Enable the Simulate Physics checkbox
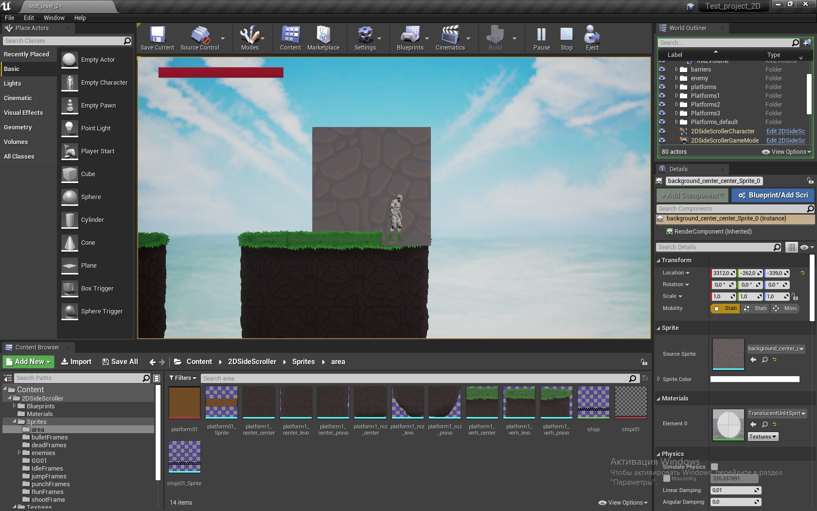This screenshot has height=511, width=817. 714,467
